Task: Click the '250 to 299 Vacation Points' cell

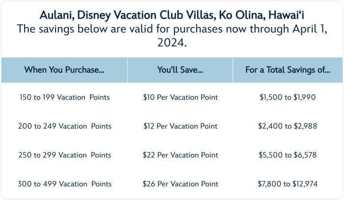Action: pyautogui.click(x=64, y=155)
